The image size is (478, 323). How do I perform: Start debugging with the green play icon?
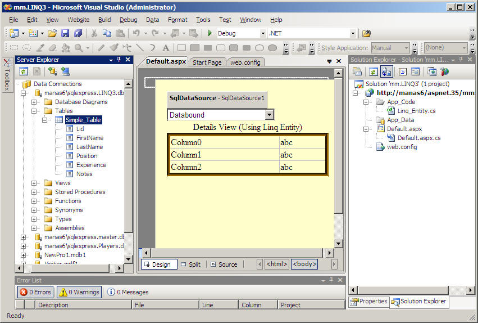point(210,33)
